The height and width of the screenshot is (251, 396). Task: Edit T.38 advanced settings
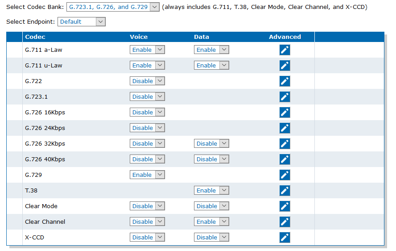click(x=285, y=191)
